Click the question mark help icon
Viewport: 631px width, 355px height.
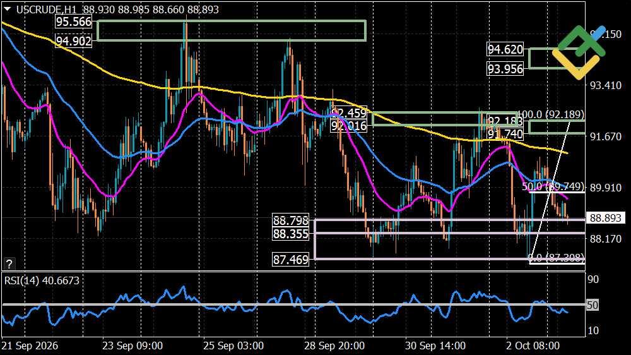[x=9, y=264]
